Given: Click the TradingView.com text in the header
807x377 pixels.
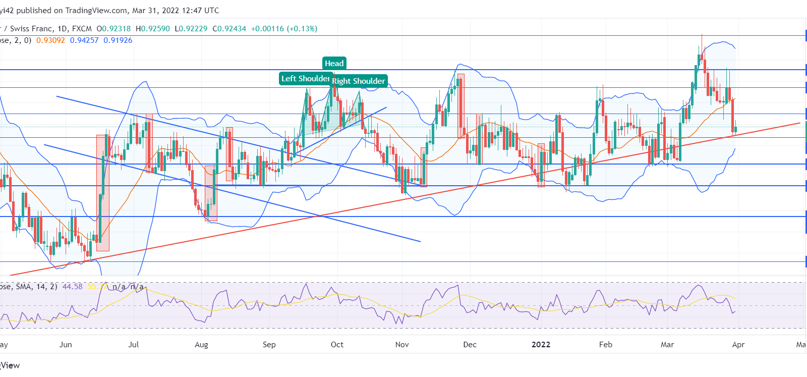Looking at the screenshot, I should tap(96, 10).
